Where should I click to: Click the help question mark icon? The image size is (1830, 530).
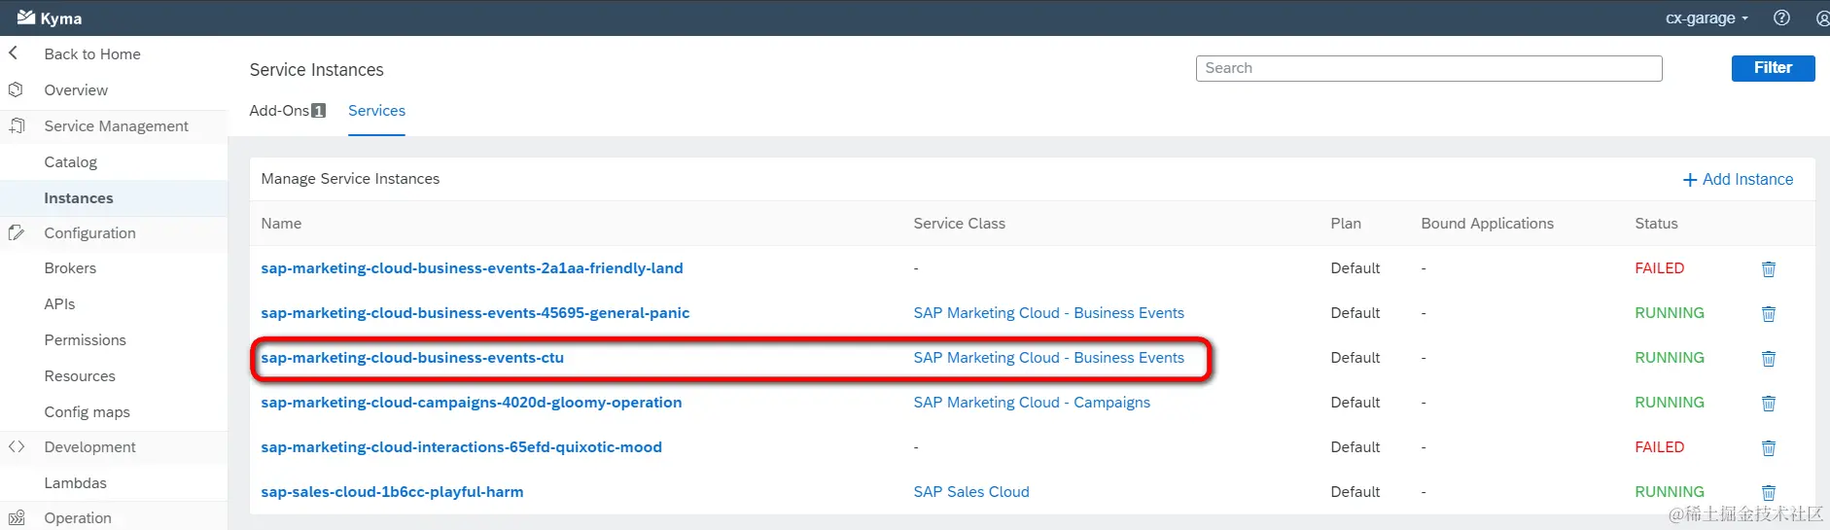pyautogui.click(x=1781, y=18)
